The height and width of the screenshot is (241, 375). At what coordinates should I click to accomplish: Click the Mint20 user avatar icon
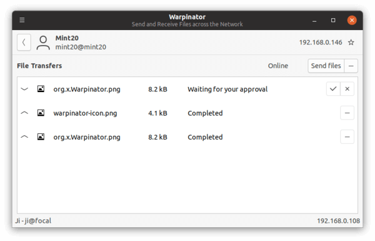[x=43, y=43]
